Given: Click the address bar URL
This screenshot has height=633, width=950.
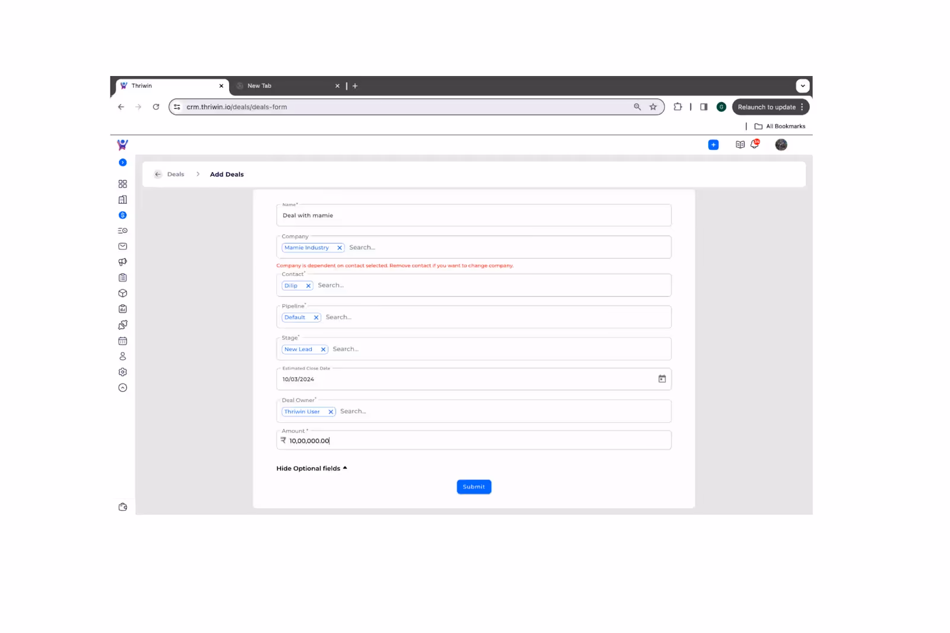Looking at the screenshot, I should (x=237, y=107).
